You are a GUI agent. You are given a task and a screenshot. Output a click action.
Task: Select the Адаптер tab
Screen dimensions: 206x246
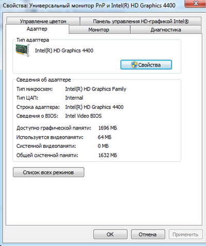[37, 29]
